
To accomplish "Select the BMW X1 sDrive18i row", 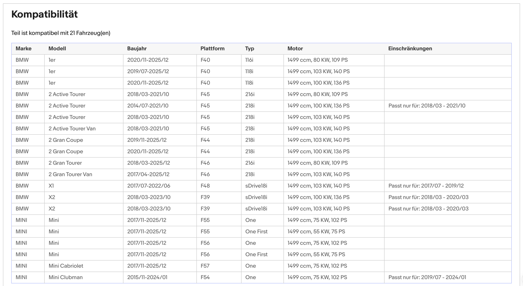I will coord(261,186).
